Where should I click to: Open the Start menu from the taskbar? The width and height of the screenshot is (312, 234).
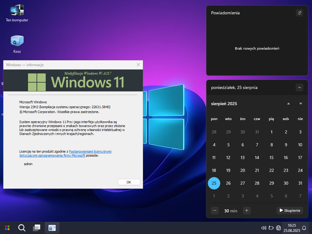point(7,228)
